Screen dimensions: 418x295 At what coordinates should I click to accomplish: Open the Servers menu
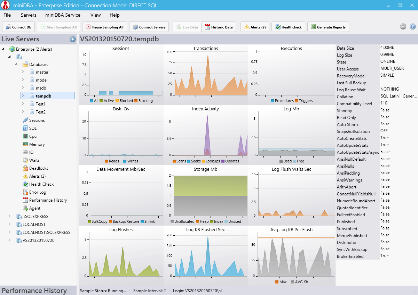click(29, 15)
